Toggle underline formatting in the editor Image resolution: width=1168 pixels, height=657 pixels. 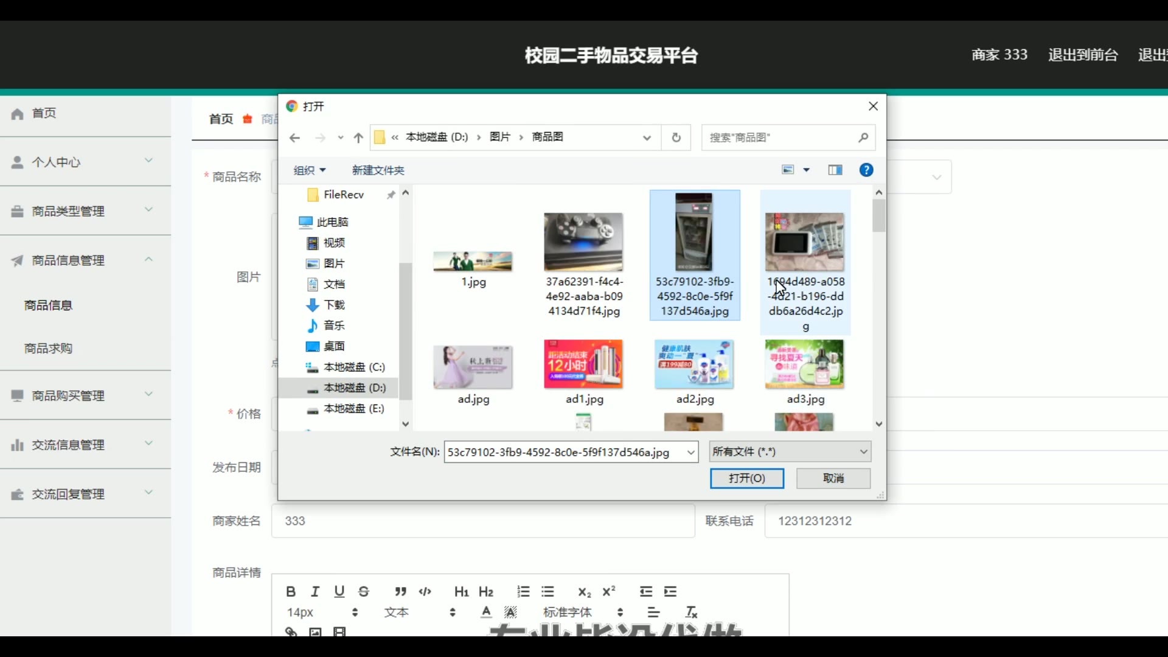(339, 591)
